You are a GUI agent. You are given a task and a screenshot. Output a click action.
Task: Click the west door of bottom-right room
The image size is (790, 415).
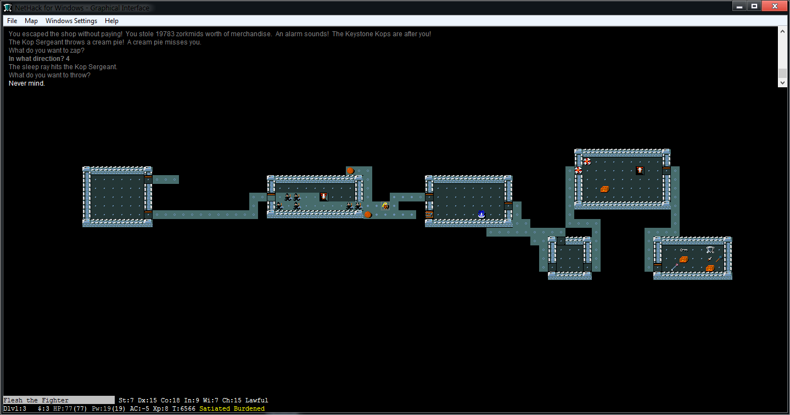click(x=658, y=267)
